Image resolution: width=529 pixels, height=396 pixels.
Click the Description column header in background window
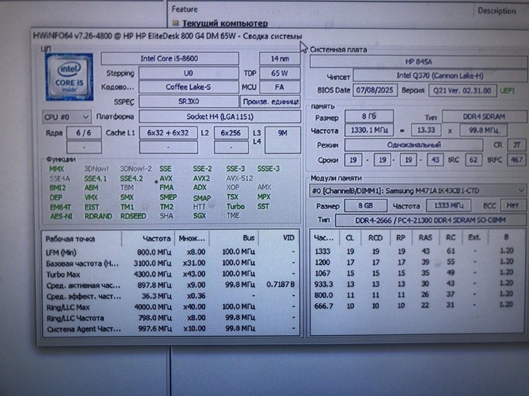point(497,11)
